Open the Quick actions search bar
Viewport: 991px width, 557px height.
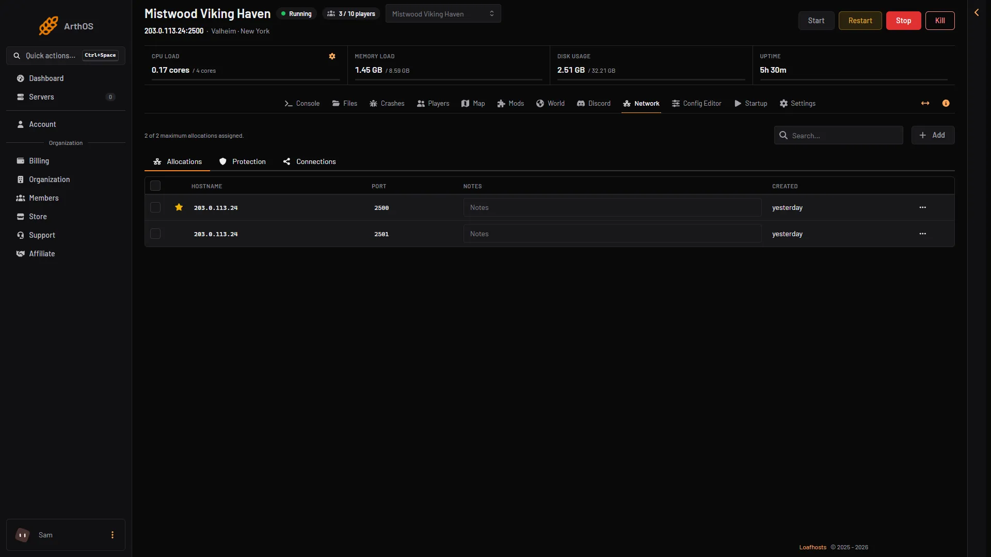[66, 56]
